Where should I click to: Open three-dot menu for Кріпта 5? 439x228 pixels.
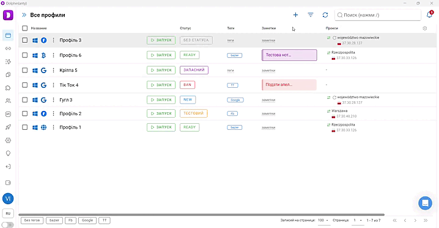[x=53, y=70]
